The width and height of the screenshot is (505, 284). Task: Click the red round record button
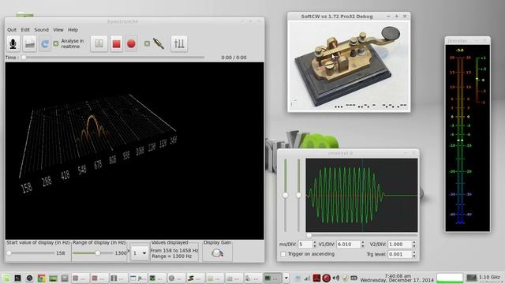[131, 43]
